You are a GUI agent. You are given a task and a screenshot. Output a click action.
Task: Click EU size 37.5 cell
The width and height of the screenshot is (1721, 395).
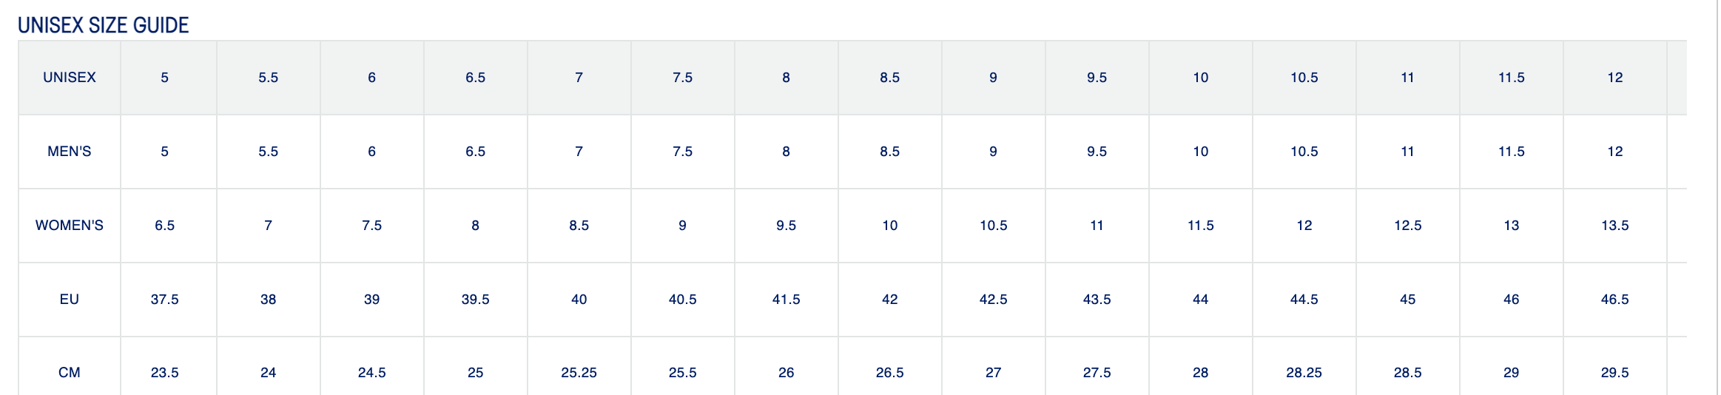165,300
